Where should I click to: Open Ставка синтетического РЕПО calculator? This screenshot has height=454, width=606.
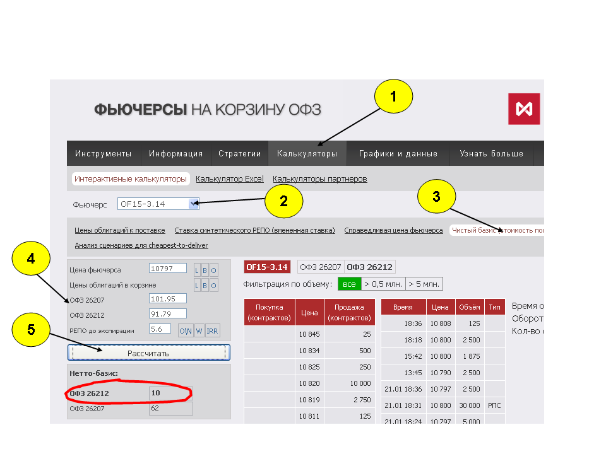254,230
